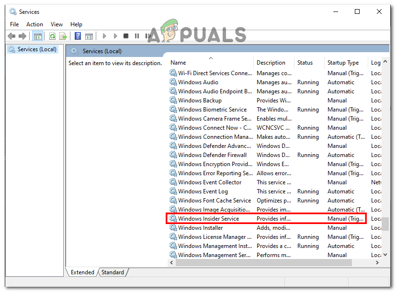The height and width of the screenshot is (292, 396).
Task: Click the Forward navigation arrow icon
Action: click(23, 35)
